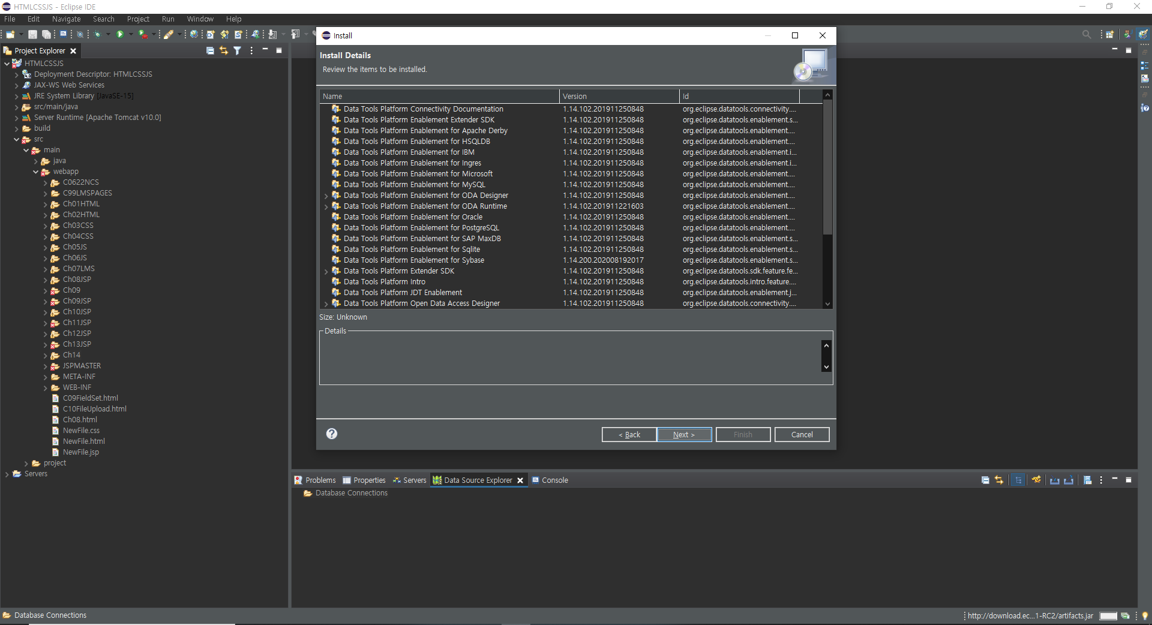Viewport: 1152px width, 625px height.
Task: Collapse all in Project Explorer
Action: [210, 51]
